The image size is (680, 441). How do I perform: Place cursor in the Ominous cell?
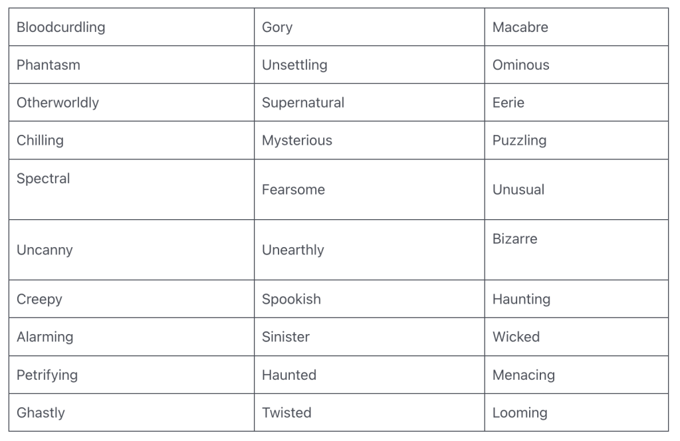click(x=521, y=65)
